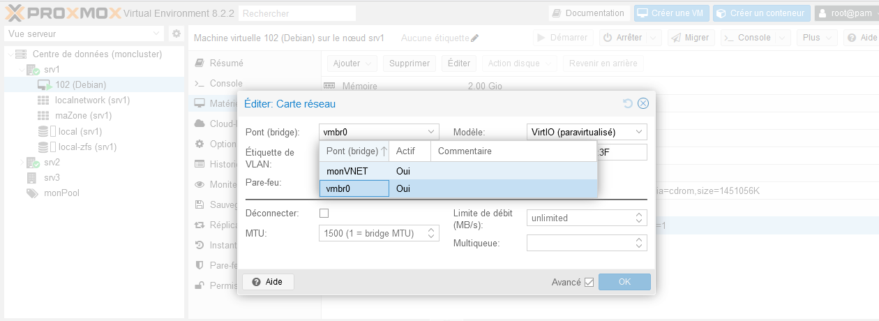Uncheck the Avancé checkbox
879x321 pixels.
(589, 282)
